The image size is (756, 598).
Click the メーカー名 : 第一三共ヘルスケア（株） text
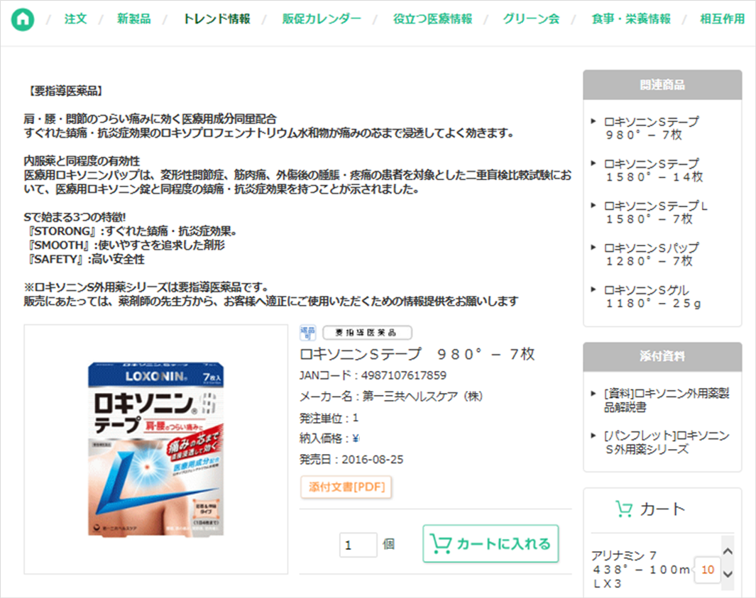(391, 397)
